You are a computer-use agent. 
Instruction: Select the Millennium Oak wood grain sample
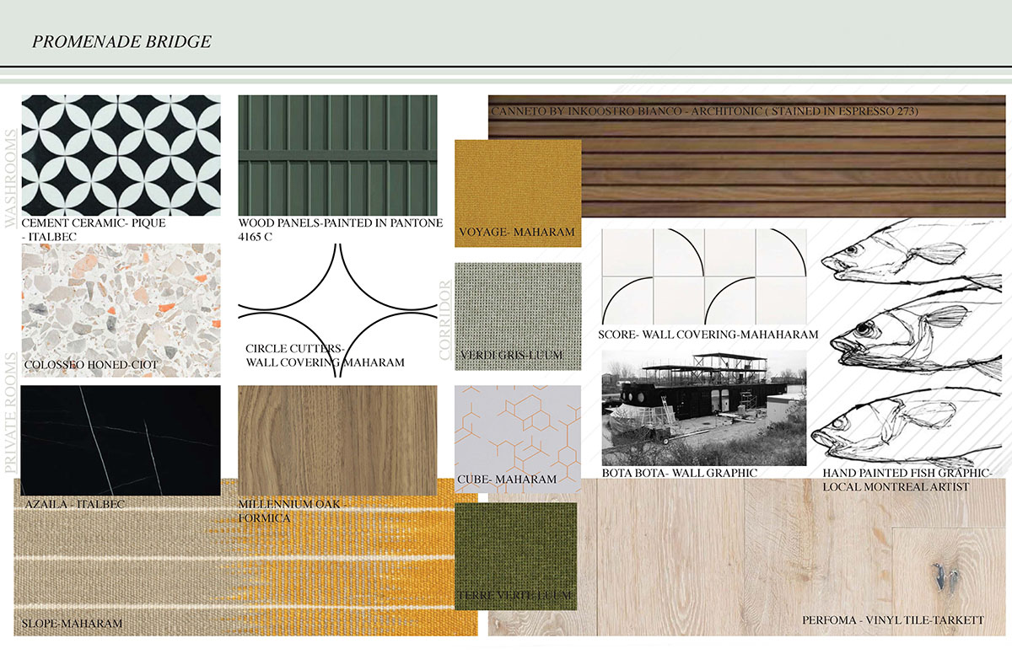(338, 441)
